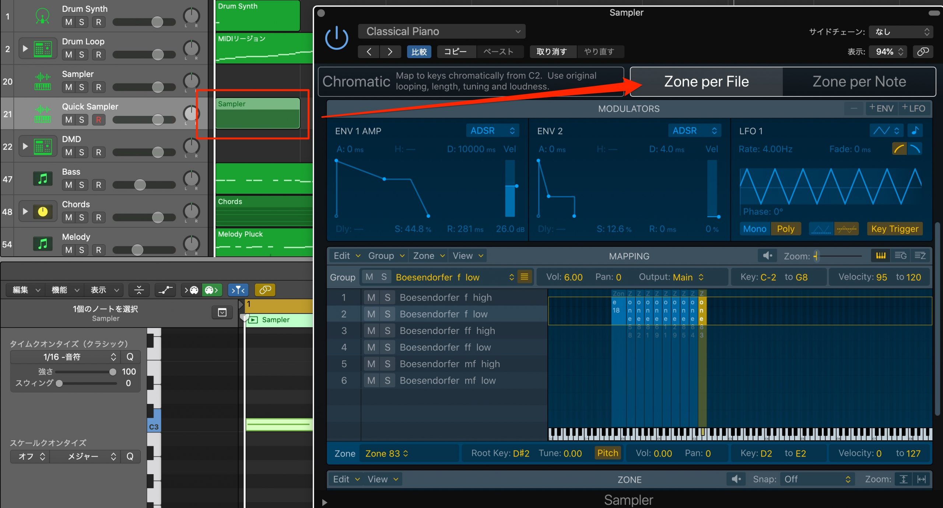
Task: Open the Snap Off dropdown
Action: pyautogui.click(x=817, y=479)
